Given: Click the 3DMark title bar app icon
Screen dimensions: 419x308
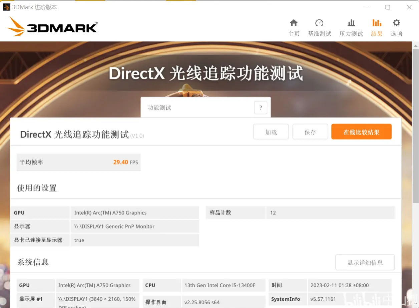Looking at the screenshot, I should (6, 7).
